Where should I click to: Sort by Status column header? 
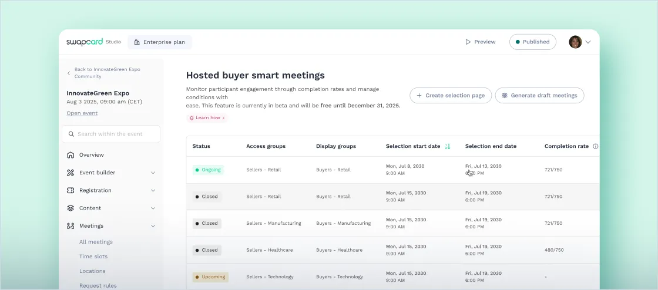[x=201, y=146]
